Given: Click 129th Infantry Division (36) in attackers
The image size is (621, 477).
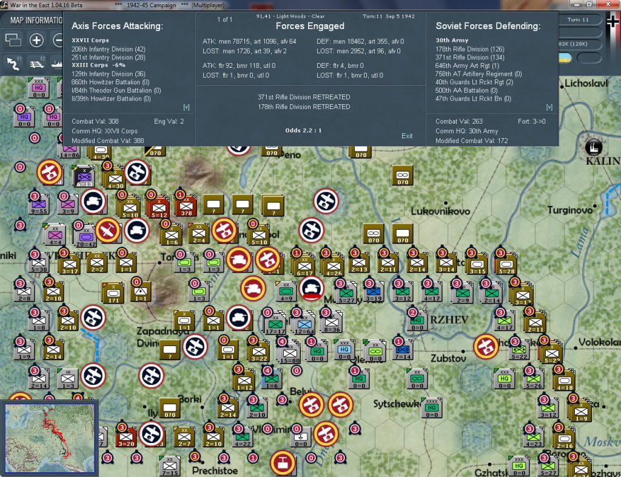Looking at the screenshot, I should [108, 74].
